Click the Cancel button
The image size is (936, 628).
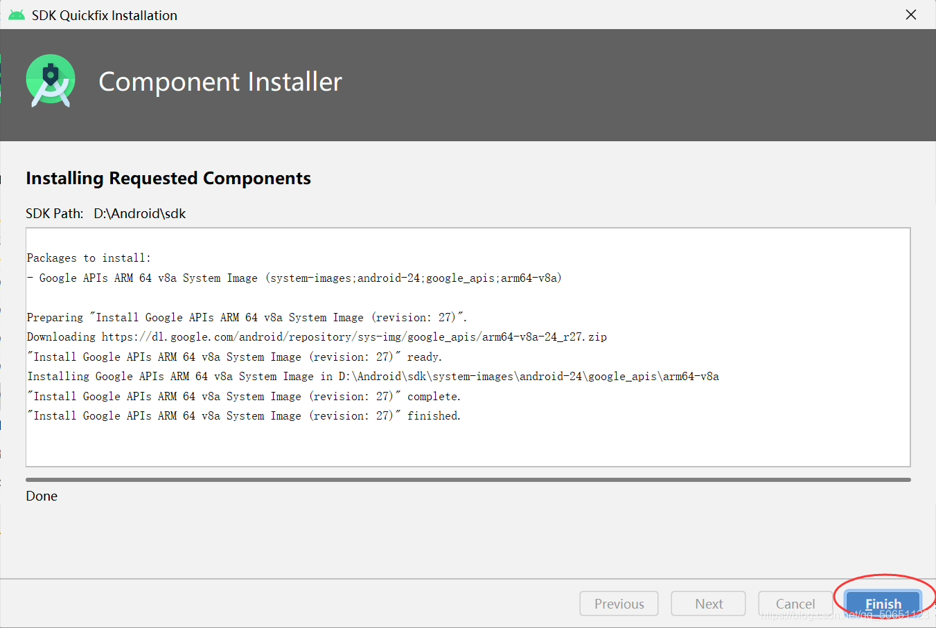pyautogui.click(x=795, y=604)
